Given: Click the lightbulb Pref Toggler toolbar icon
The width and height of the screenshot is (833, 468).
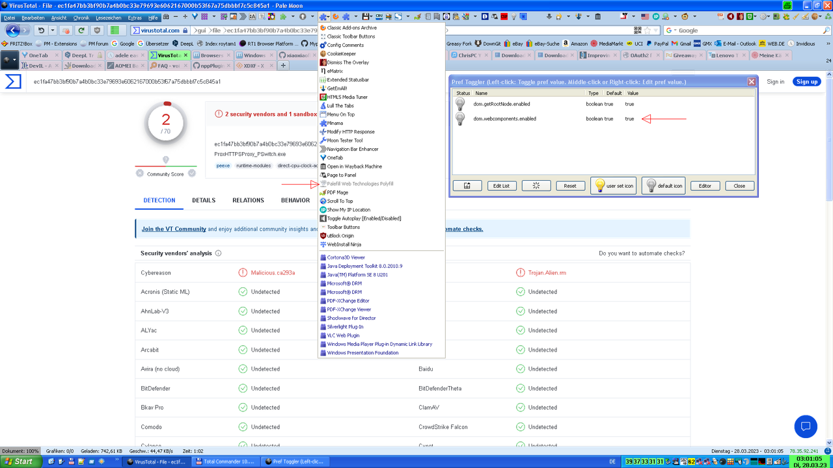Looking at the screenshot, I should 513,16.
